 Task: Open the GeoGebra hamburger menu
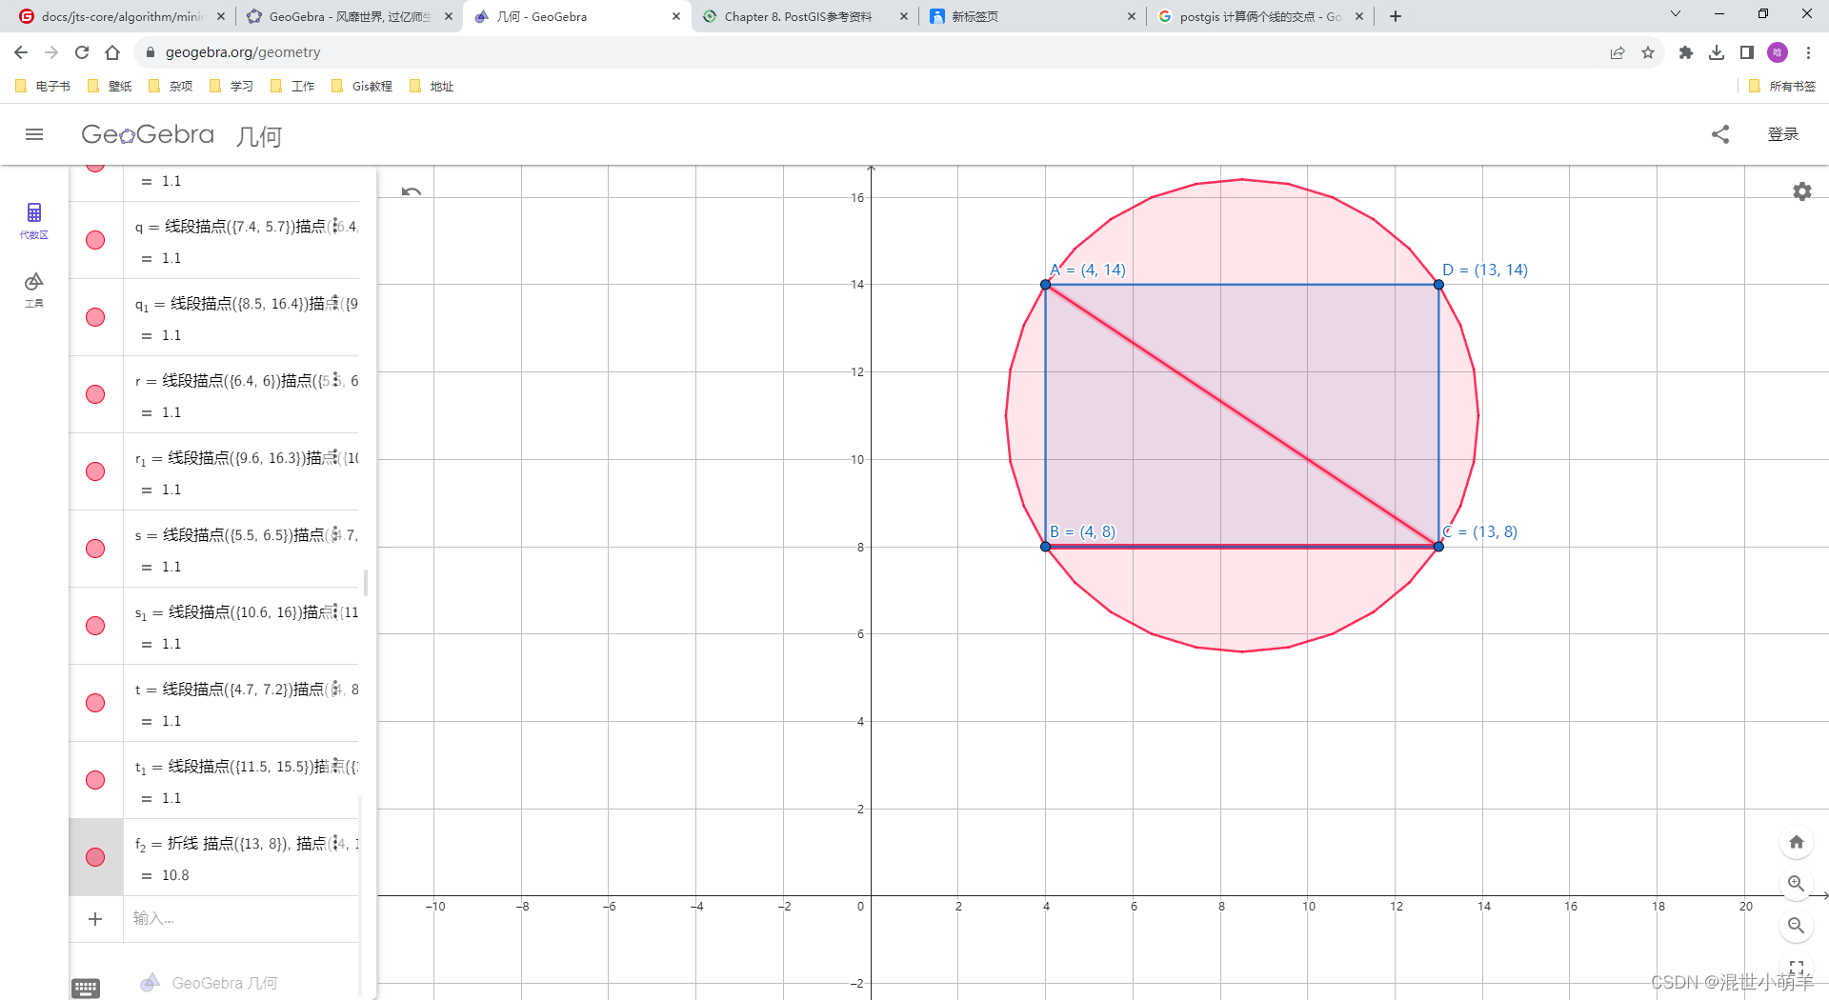pos(34,134)
